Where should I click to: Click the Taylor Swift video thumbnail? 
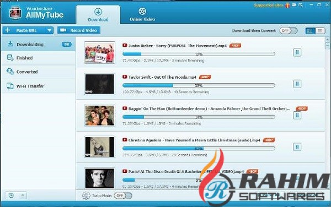point(100,84)
